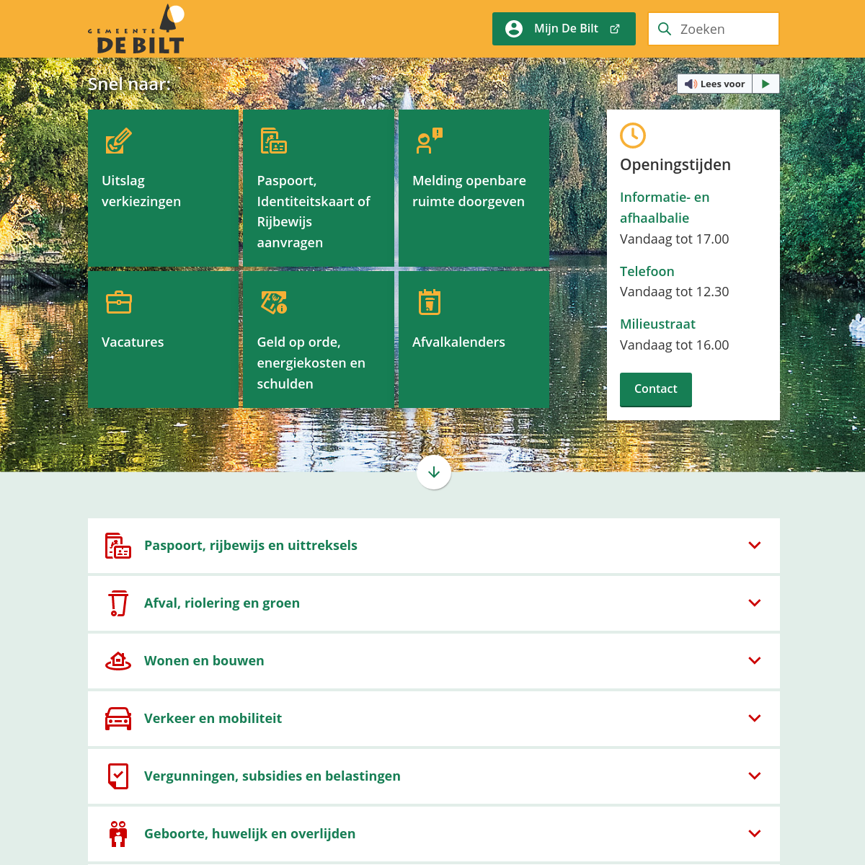Click chevron on Geboorte, huwelijk en overlijden row
Screen dimensions: 865x865
coord(755,834)
